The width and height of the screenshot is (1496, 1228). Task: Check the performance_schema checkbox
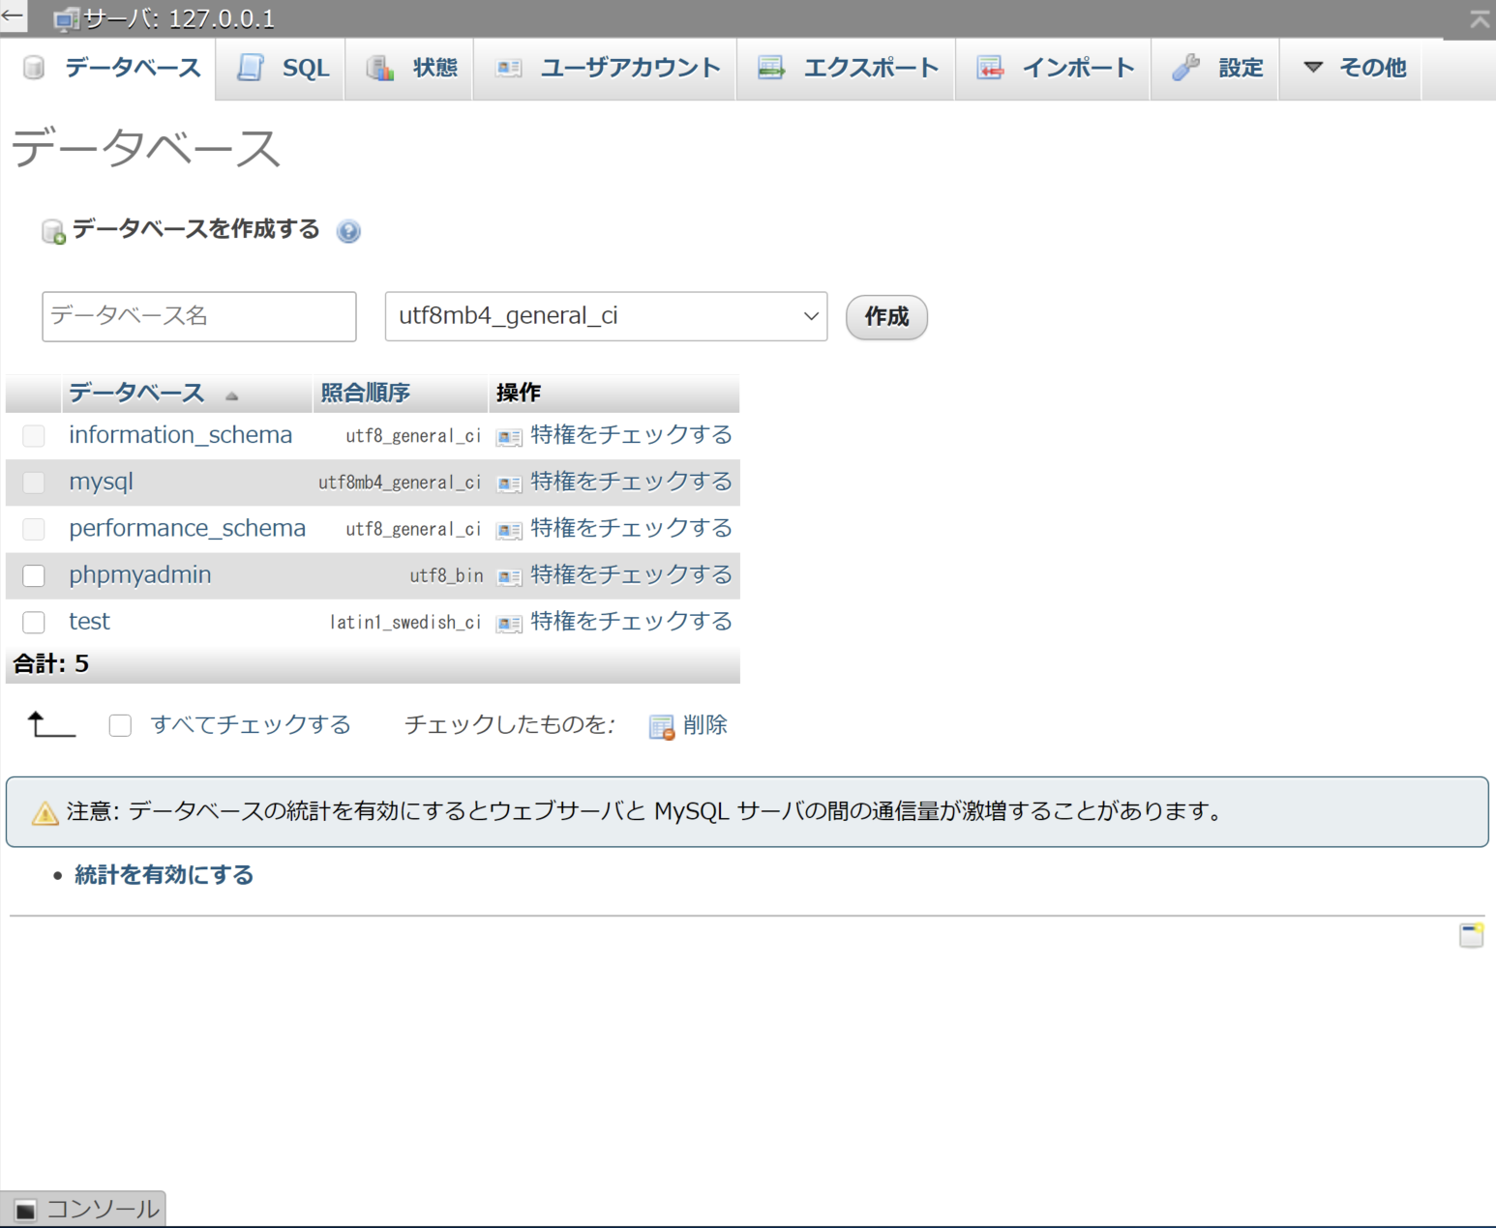34,529
